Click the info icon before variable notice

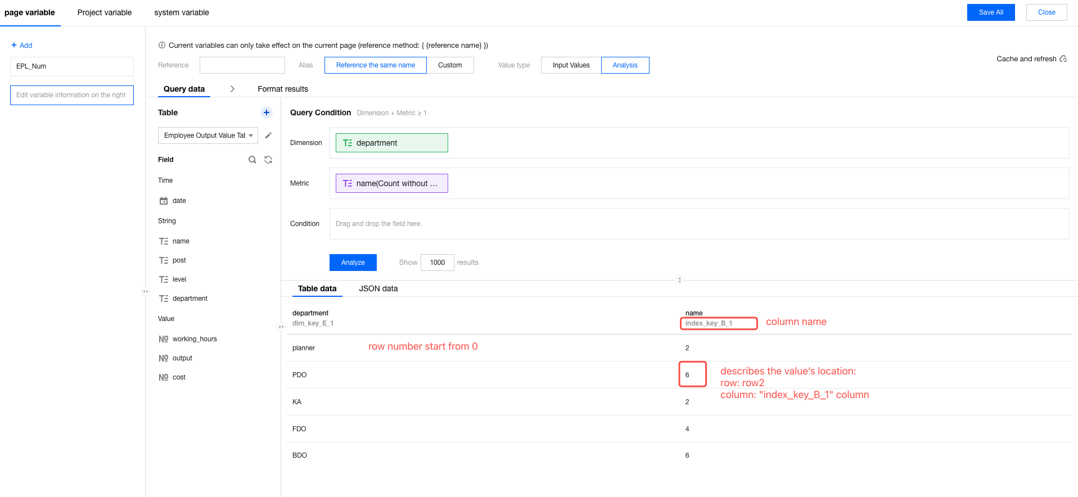[162, 46]
